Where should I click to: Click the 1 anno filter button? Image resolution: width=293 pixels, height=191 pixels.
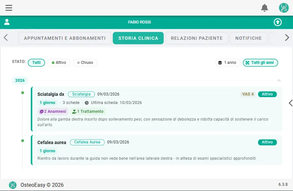(x=227, y=63)
